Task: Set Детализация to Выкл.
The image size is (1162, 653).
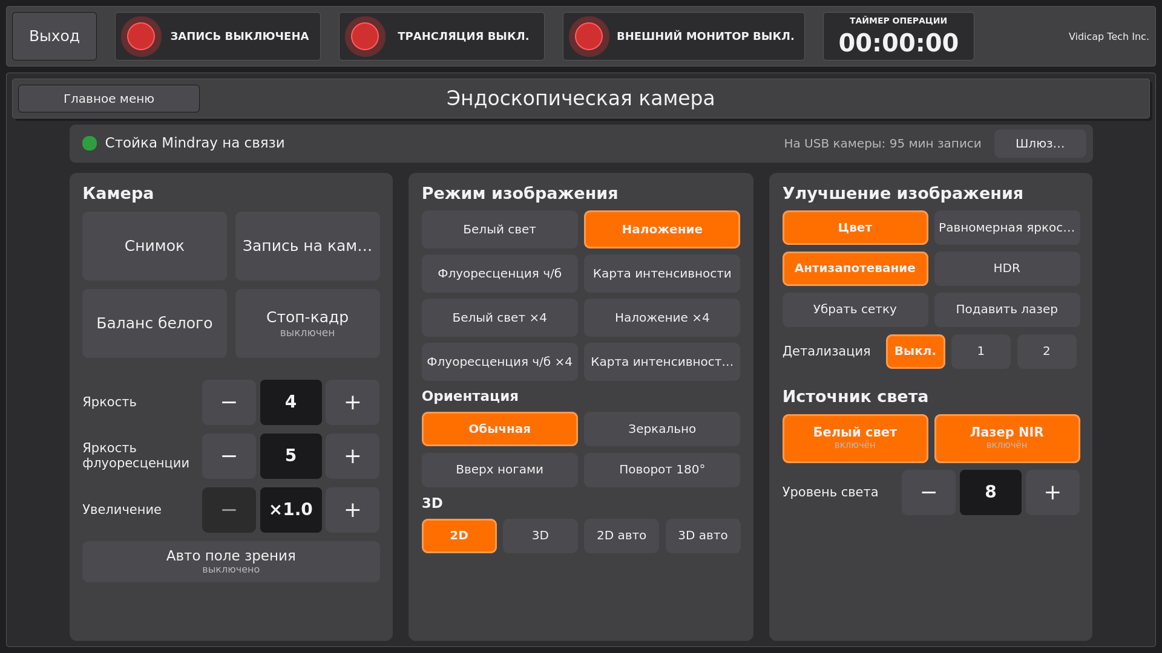Action: tap(915, 351)
